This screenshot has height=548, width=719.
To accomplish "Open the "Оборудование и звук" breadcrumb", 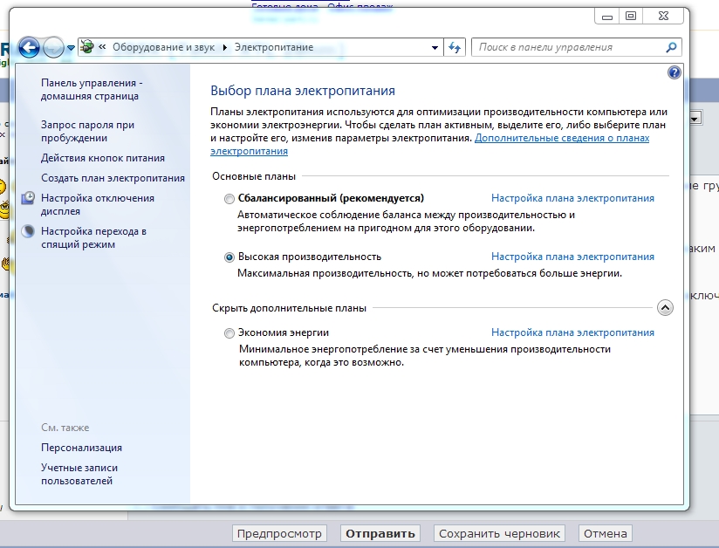I will [x=164, y=47].
